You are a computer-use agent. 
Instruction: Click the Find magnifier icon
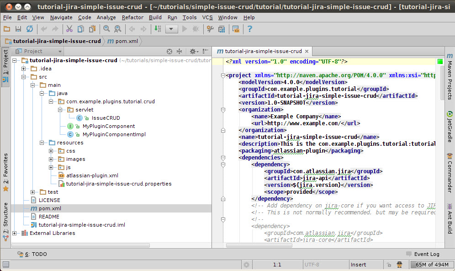click(106, 29)
